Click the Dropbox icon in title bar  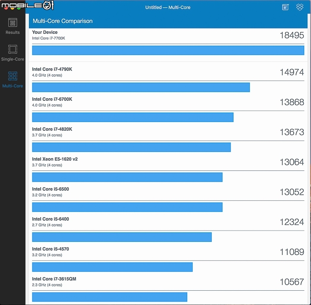[300, 7]
